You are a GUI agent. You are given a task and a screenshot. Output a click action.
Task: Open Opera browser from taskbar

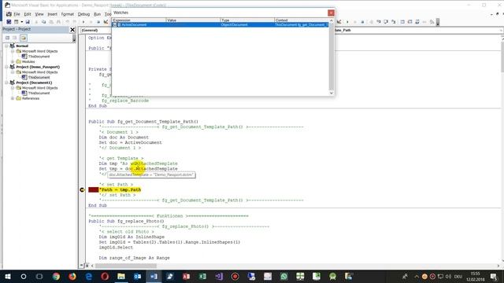105,276
